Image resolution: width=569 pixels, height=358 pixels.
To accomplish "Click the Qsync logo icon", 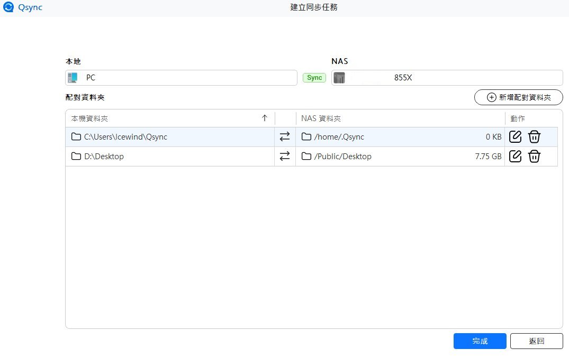I will click(x=8, y=7).
